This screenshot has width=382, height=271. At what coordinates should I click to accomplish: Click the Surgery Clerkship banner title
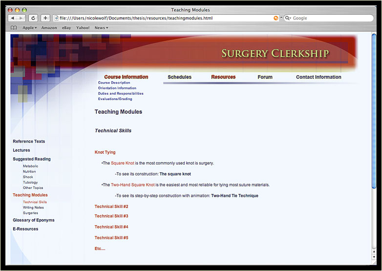tap(276, 54)
